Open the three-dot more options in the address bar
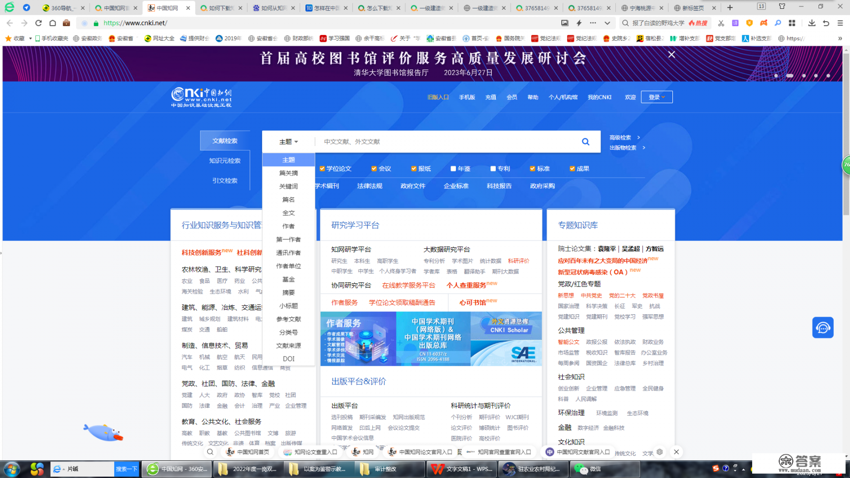850x478 pixels. tap(593, 23)
